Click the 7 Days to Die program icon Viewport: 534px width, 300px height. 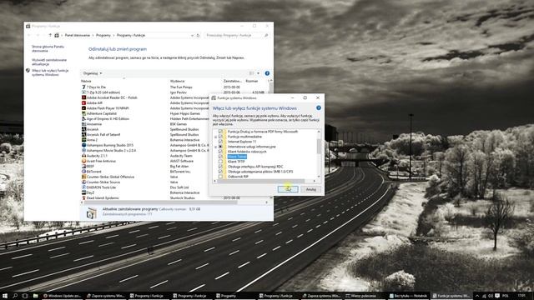[x=83, y=87]
